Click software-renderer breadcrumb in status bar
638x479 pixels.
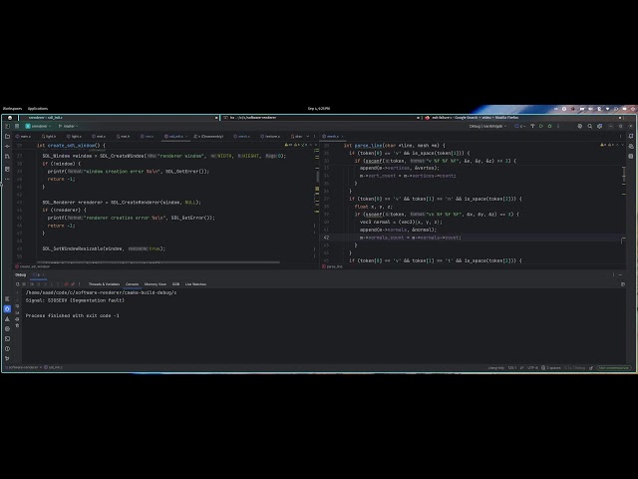coord(22,367)
